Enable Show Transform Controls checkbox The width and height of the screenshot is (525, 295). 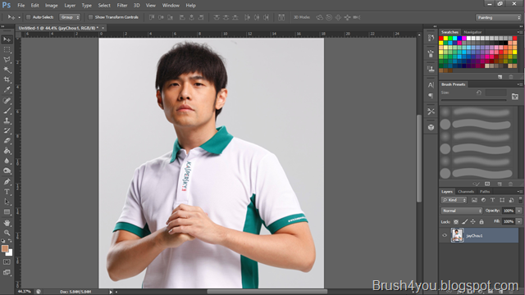90,17
